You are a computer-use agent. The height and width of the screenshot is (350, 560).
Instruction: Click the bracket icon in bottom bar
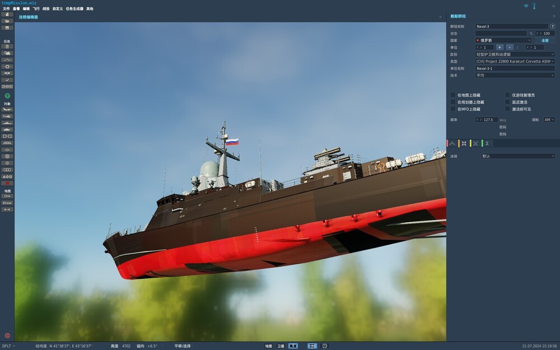click(x=325, y=346)
